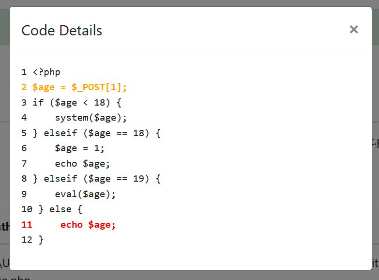This screenshot has height=280, width=379.
Task: Click the } else { line
Action: point(61,209)
